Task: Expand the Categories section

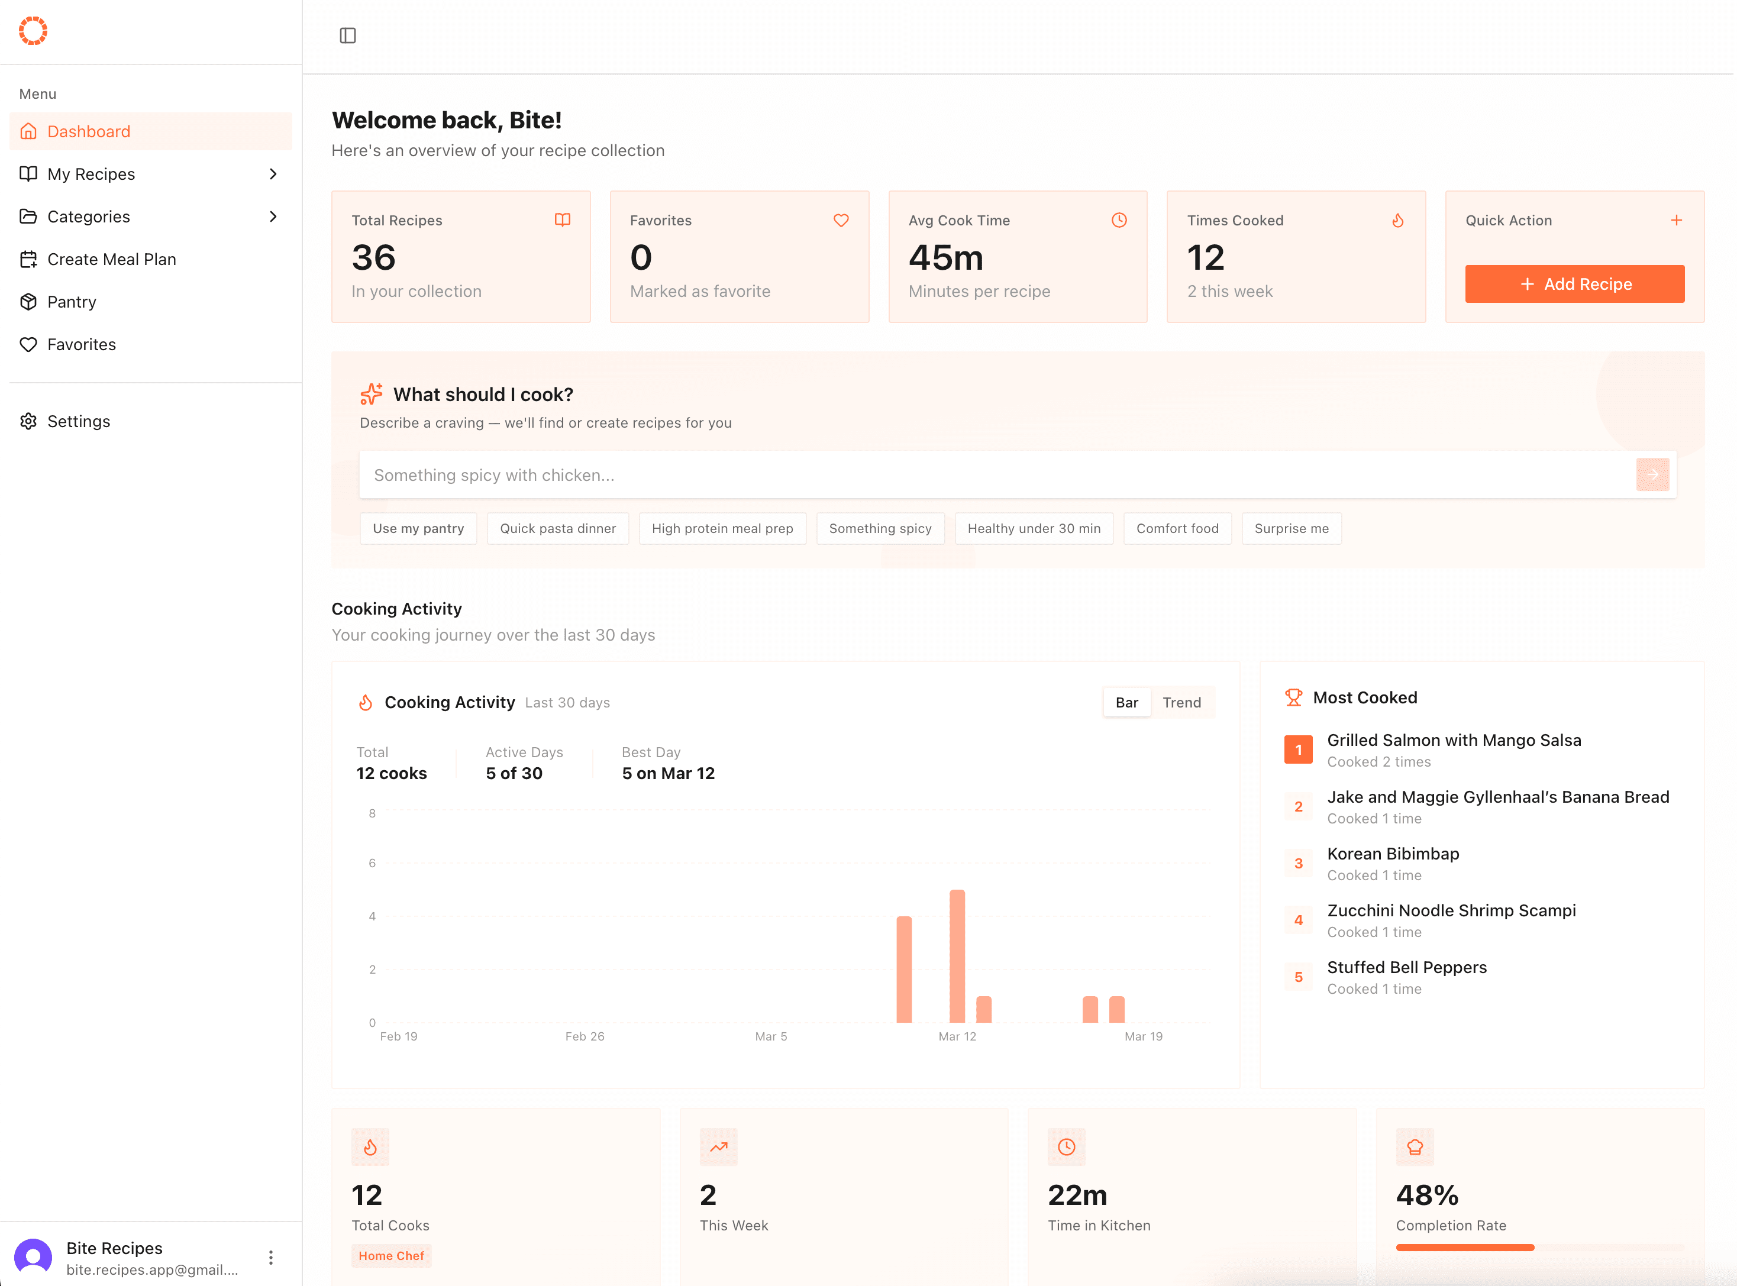Action: [273, 217]
